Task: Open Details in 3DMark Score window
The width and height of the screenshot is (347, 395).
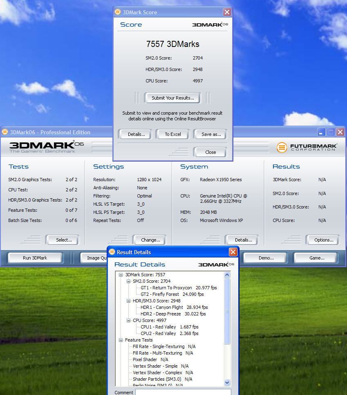Action: pos(134,134)
